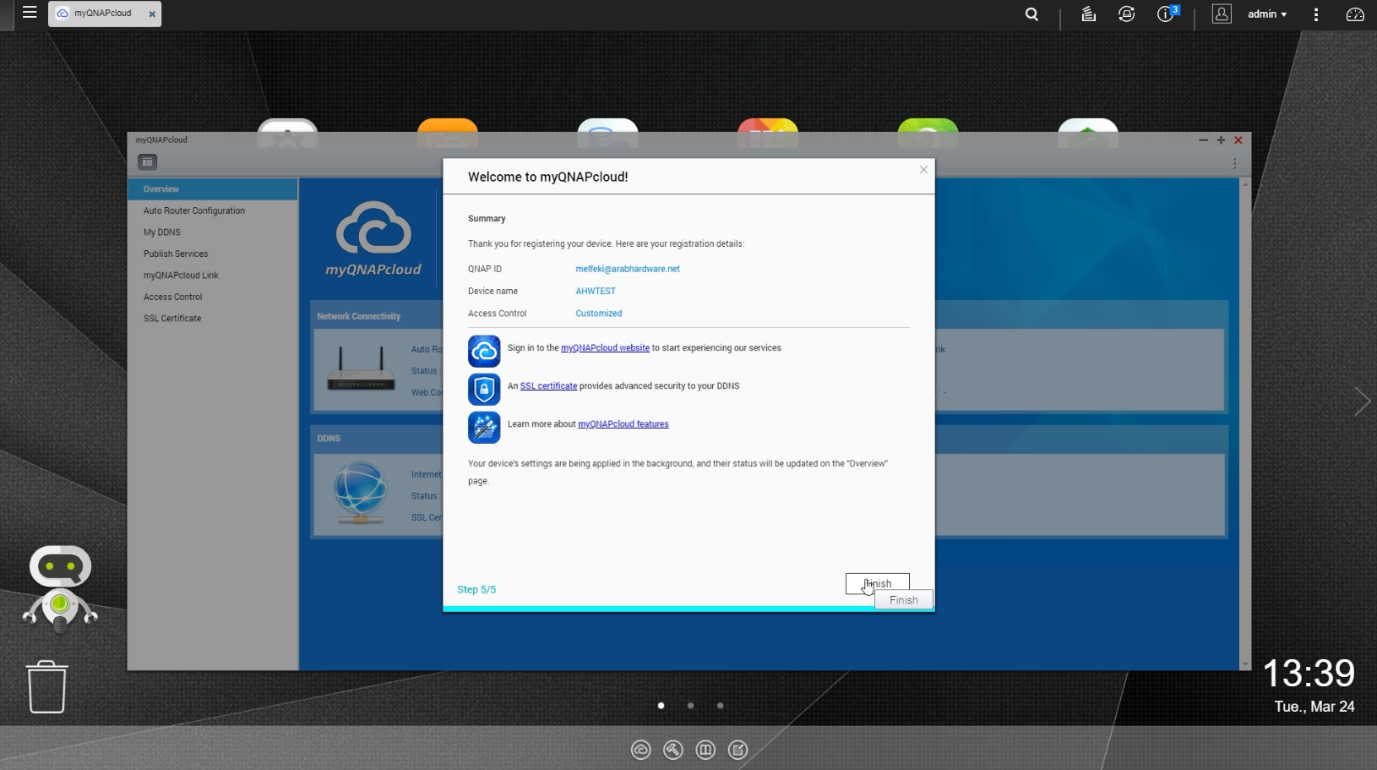Click the user profile icon
The height and width of the screenshot is (770, 1377).
[x=1222, y=14]
